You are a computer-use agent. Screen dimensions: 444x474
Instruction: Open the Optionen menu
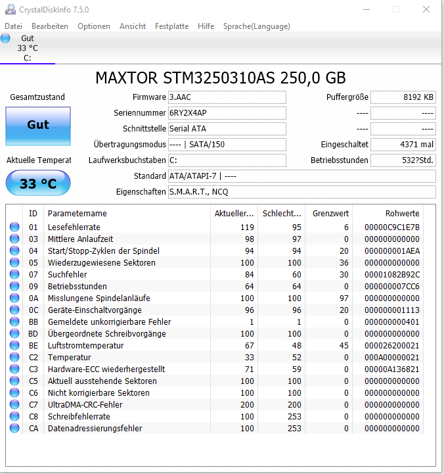[94, 26]
